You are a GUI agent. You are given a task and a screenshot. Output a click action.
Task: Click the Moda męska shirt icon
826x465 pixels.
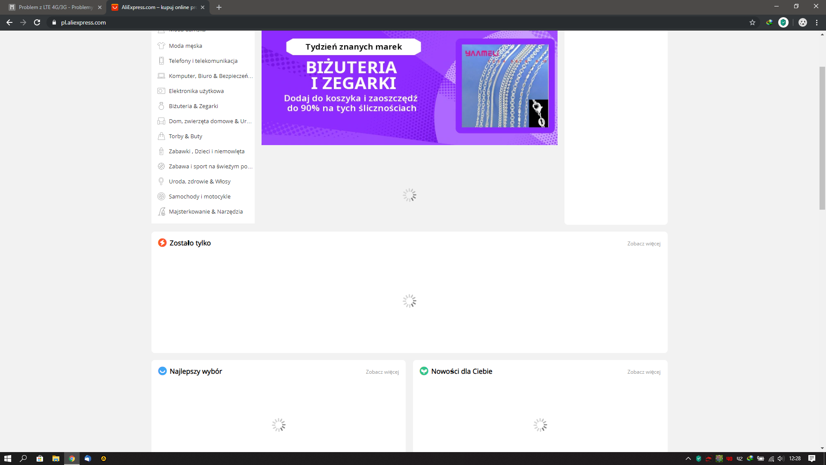(x=161, y=46)
